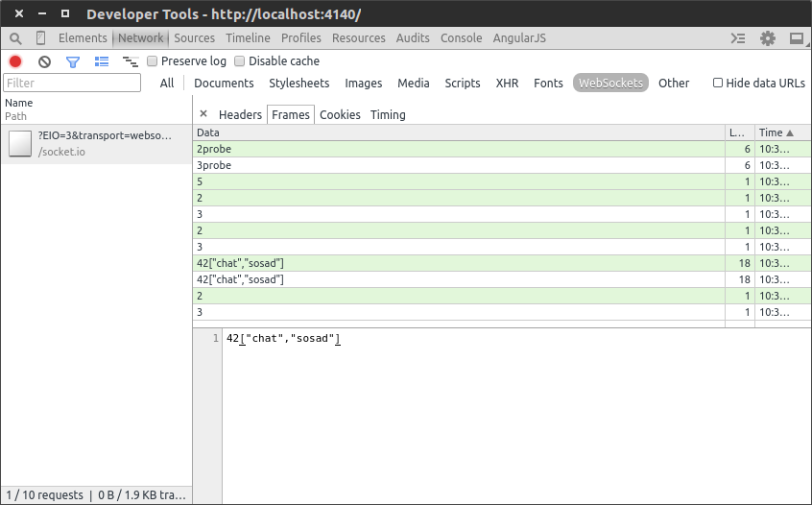Show the console drawer icon
812x505 pixels.
click(x=738, y=38)
